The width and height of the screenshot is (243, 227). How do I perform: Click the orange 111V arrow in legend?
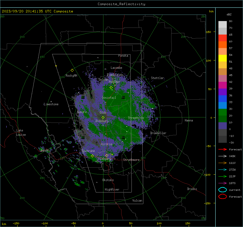222,163
